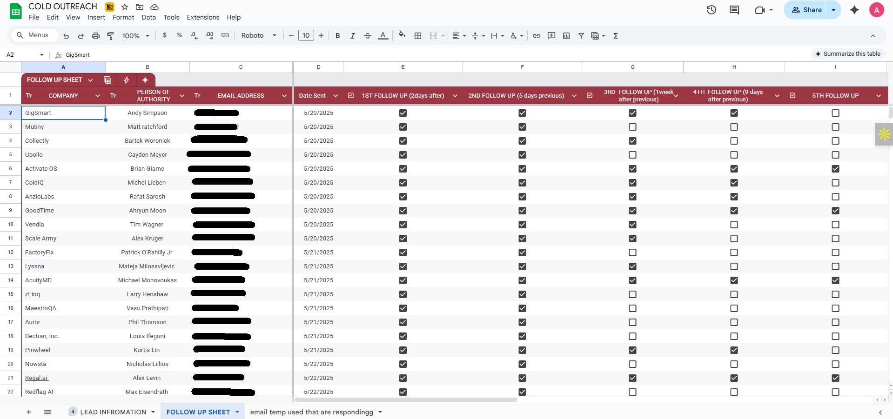Open Google Sheets home logo

click(x=16, y=12)
